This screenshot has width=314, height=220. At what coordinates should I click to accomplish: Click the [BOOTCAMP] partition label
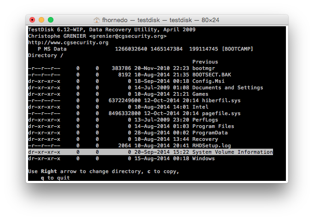tap(238, 49)
